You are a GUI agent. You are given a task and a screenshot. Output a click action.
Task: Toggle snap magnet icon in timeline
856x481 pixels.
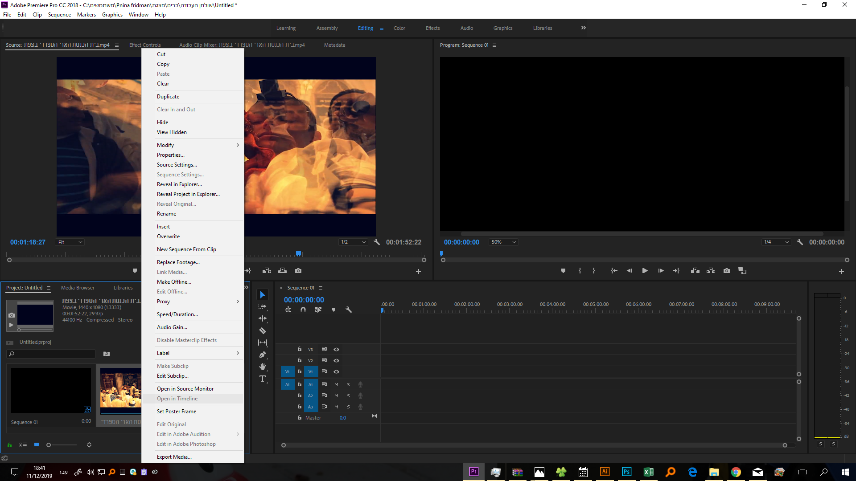pyautogui.click(x=303, y=310)
